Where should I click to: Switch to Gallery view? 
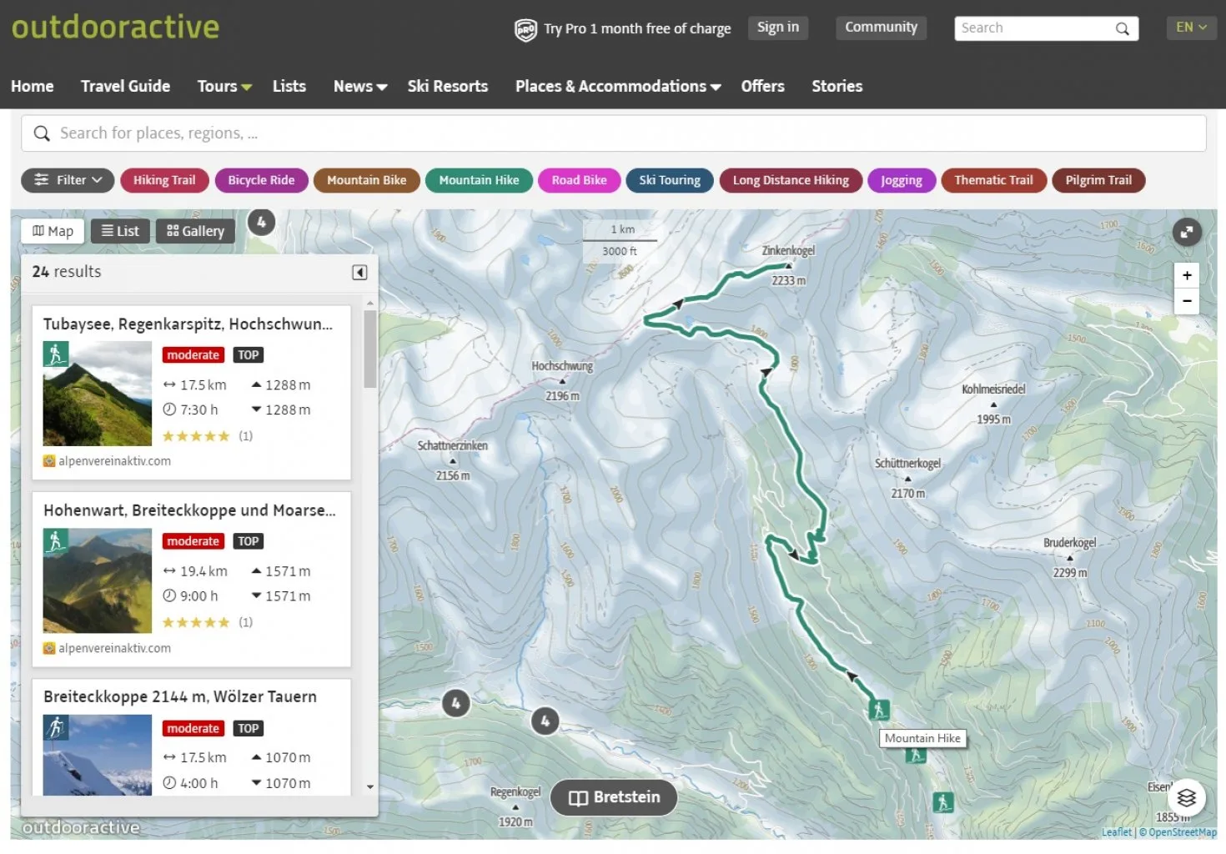[195, 231]
